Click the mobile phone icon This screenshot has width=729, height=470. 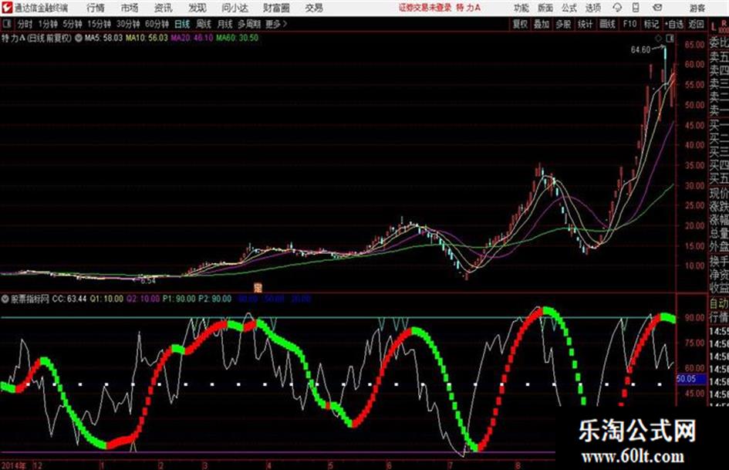pos(636,8)
